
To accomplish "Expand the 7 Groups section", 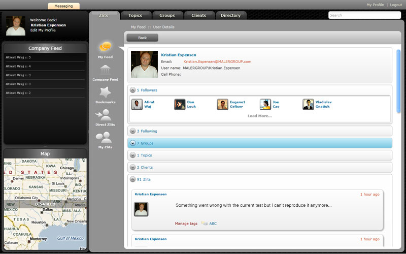I will (x=133, y=143).
